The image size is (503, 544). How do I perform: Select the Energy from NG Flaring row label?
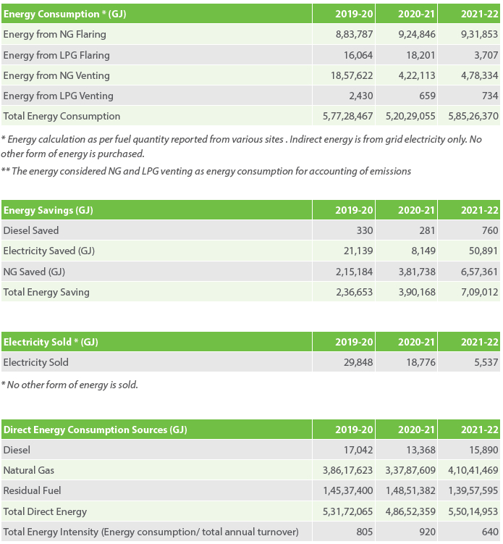(55, 34)
